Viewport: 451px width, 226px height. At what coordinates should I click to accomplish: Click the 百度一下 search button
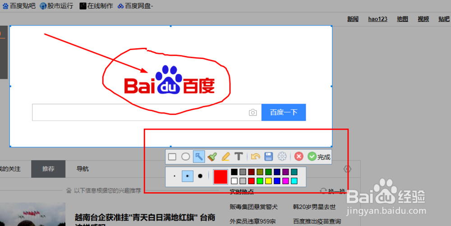pos(284,112)
